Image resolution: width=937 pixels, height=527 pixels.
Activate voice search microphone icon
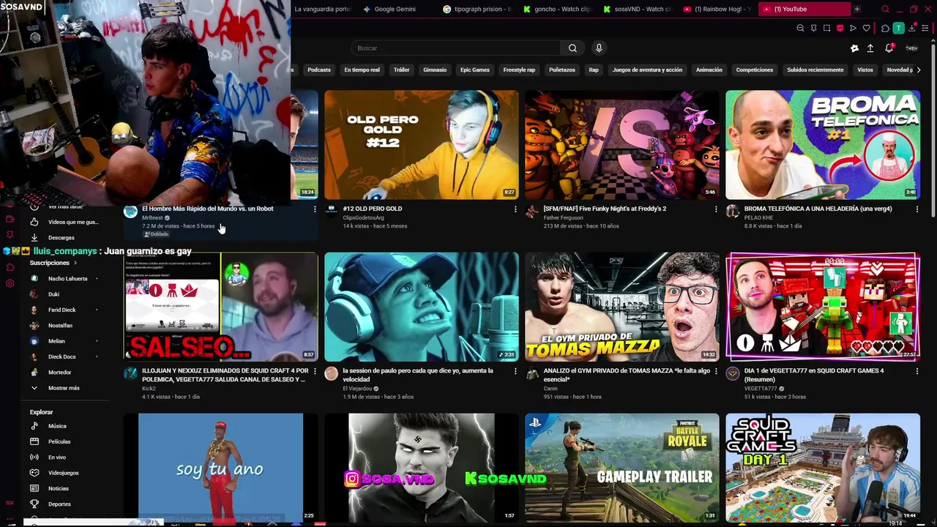[x=599, y=48]
